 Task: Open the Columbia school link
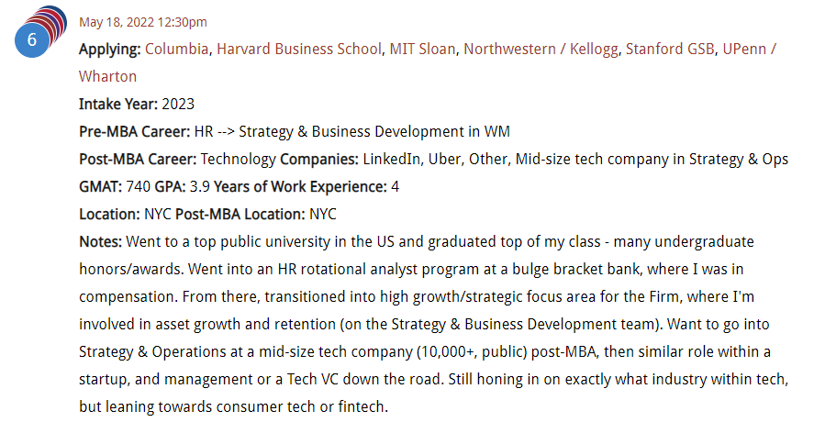176,49
